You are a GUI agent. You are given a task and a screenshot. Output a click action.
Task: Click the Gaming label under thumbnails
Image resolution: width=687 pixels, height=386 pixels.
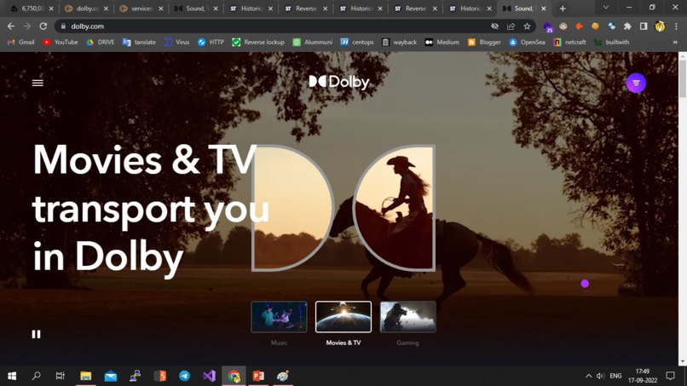tap(408, 343)
